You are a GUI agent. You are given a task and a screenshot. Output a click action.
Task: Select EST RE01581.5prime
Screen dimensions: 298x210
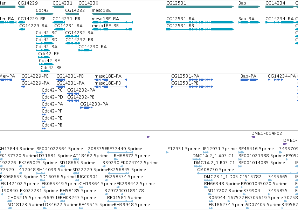pyautogui.click(x=125, y=198)
